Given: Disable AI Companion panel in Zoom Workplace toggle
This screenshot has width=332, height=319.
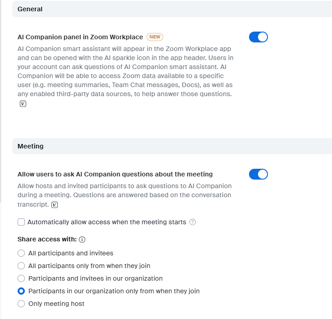Looking at the screenshot, I should pos(258,37).
